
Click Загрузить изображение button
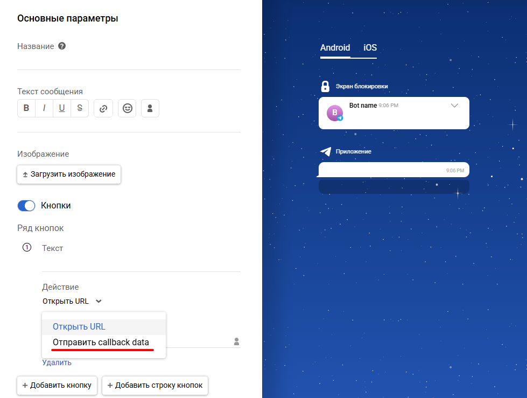[69, 174]
